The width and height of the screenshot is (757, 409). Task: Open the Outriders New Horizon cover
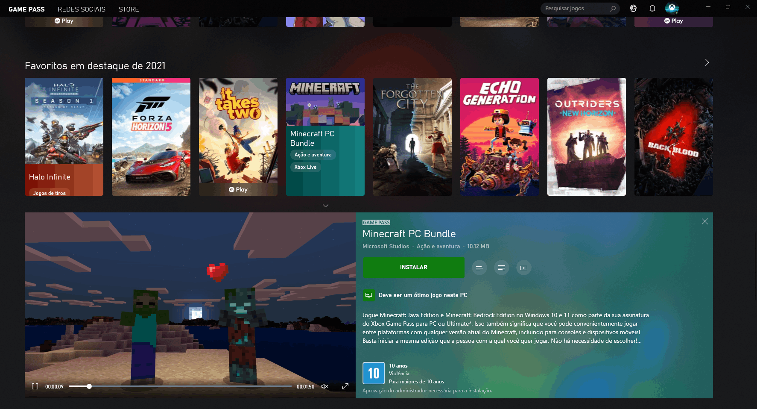pyautogui.click(x=587, y=137)
